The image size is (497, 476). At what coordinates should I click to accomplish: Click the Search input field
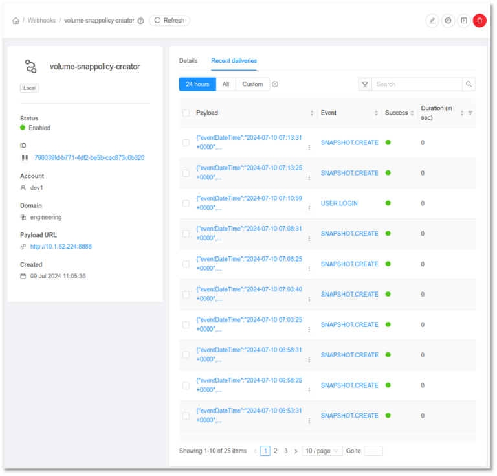(417, 84)
